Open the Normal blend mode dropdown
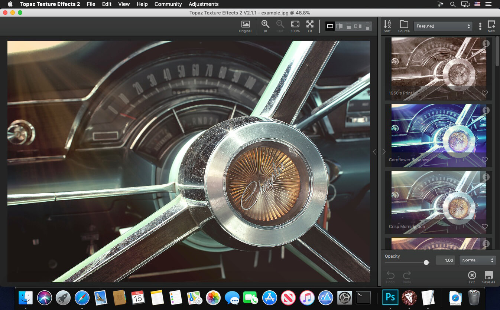This screenshot has width=500, height=310. pyautogui.click(x=478, y=260)
